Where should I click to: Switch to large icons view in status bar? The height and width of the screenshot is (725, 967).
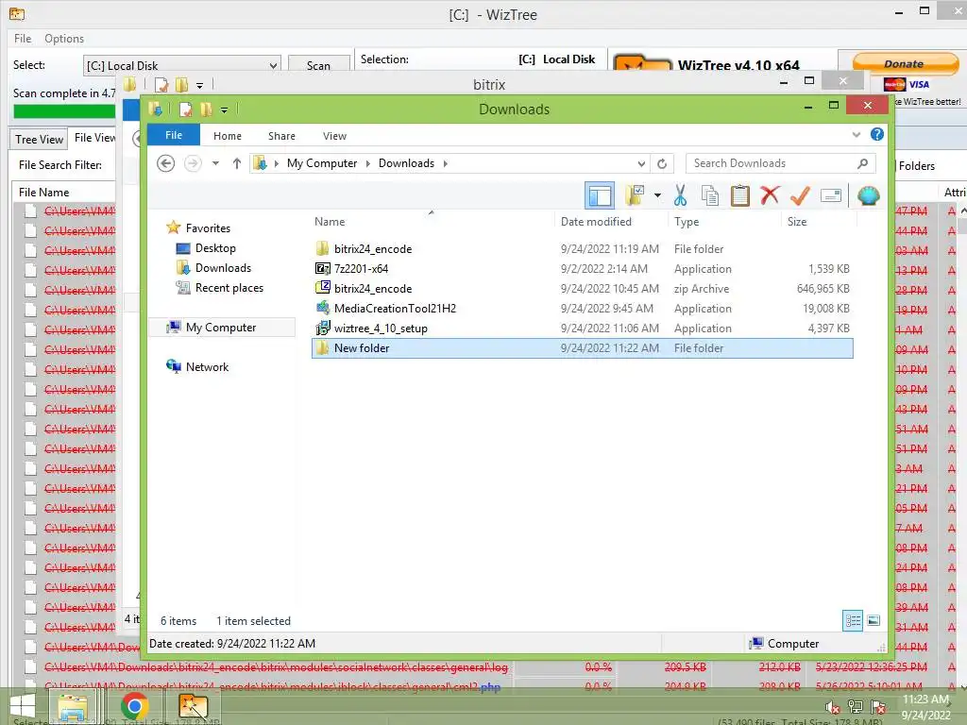point(874,621)
